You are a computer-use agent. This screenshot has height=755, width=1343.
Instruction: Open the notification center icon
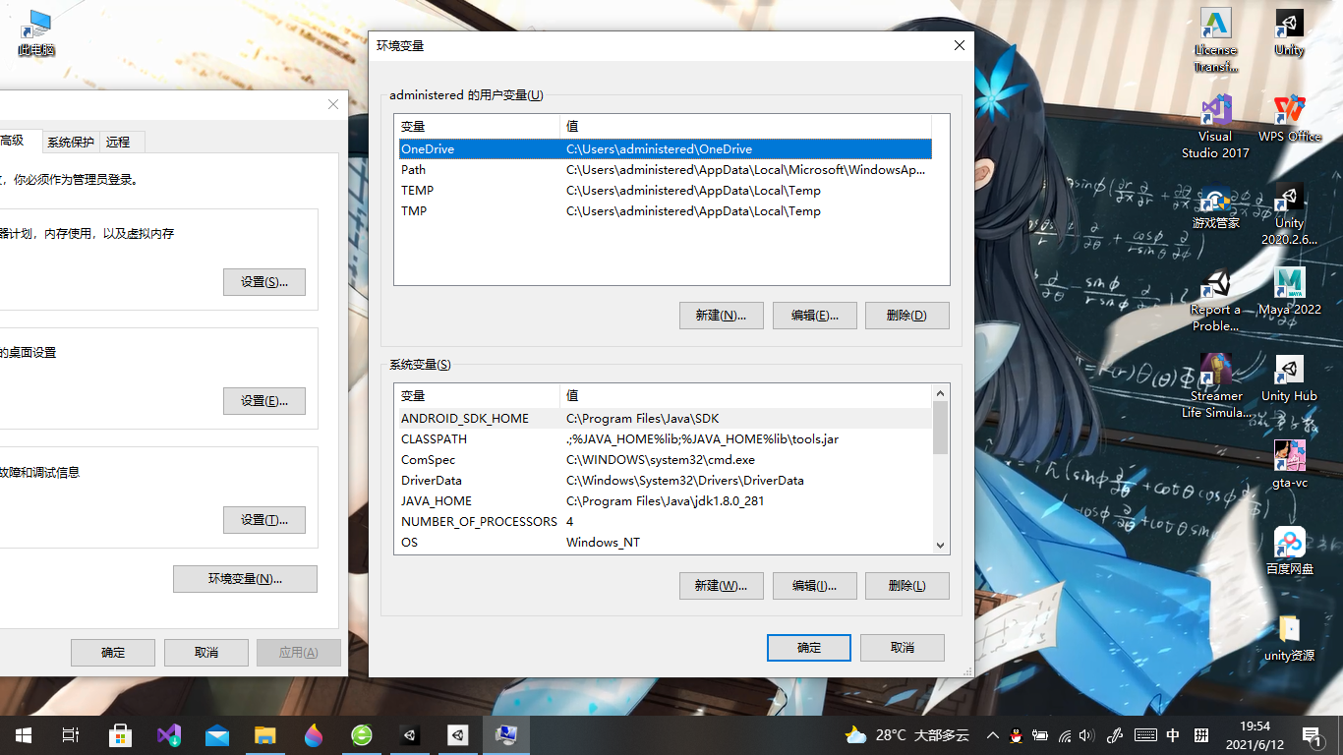(1313, 735)
